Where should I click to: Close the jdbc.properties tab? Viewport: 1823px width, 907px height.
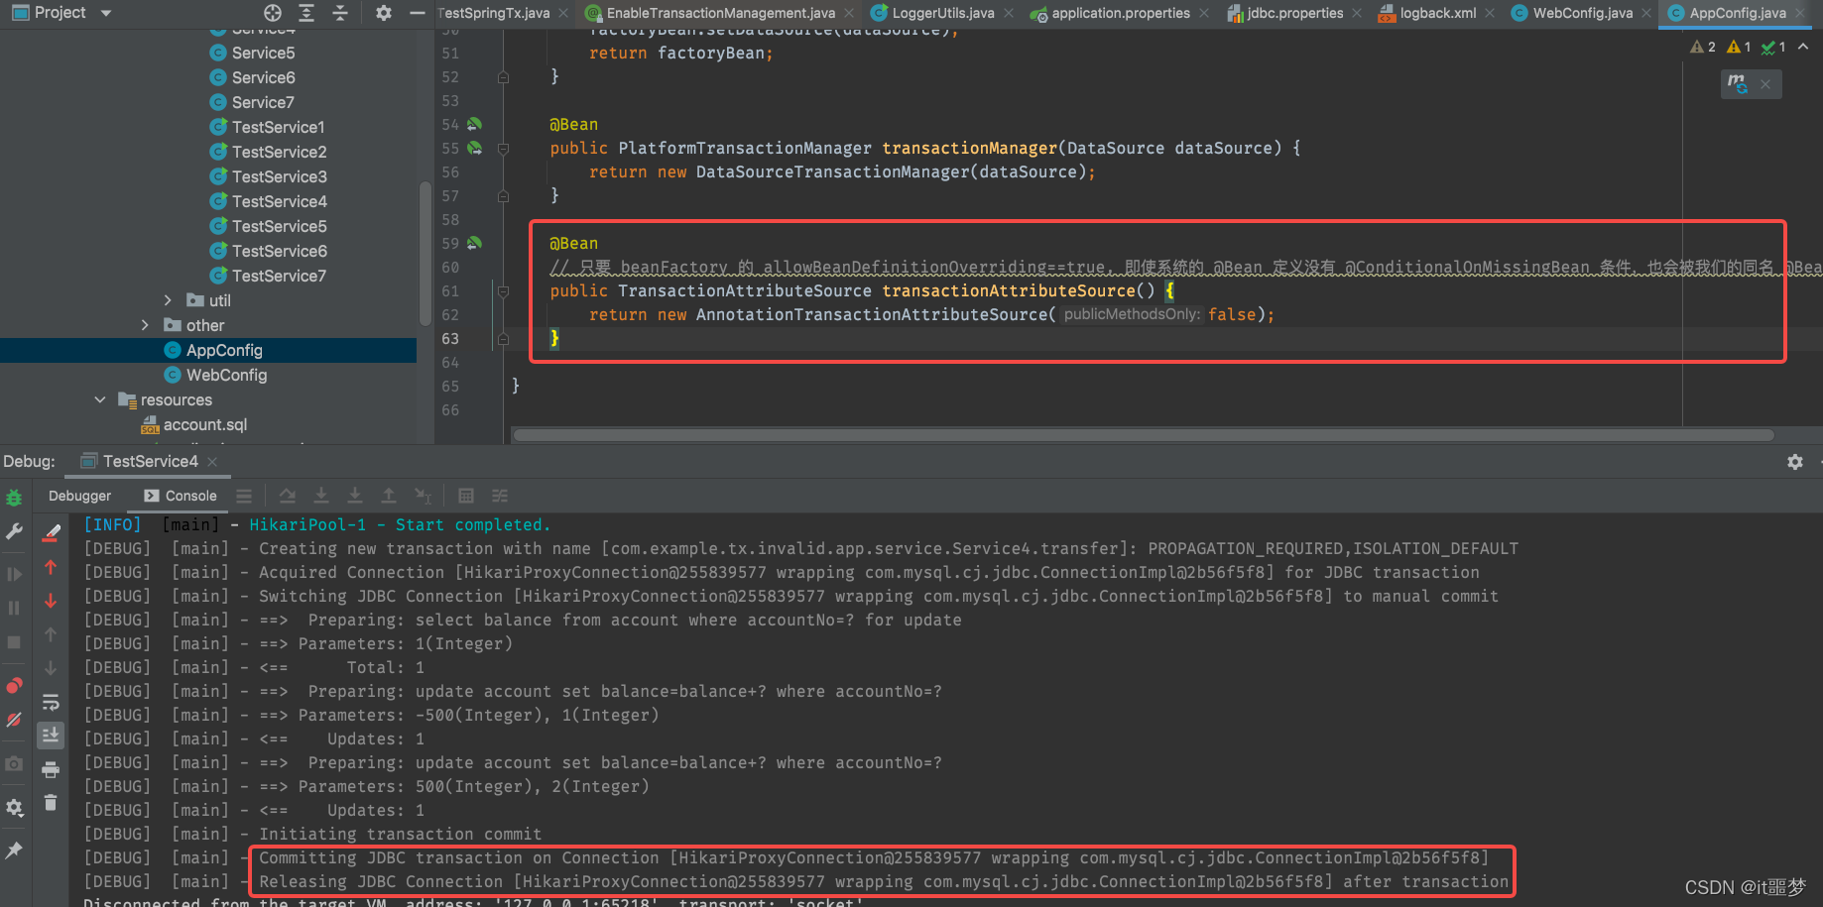(x=1357, y=13)
